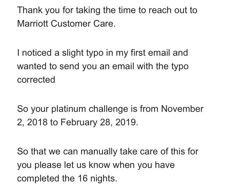Click the phrase "manually take care"
227x191 pixels.
click(119, 152)
